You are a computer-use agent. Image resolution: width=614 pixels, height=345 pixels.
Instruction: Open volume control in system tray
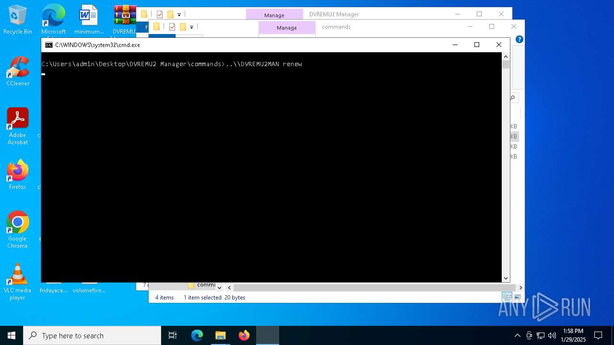552,335
